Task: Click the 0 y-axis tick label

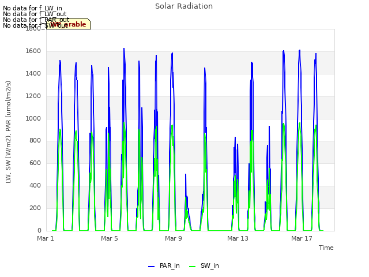Action: coord(39,230)
